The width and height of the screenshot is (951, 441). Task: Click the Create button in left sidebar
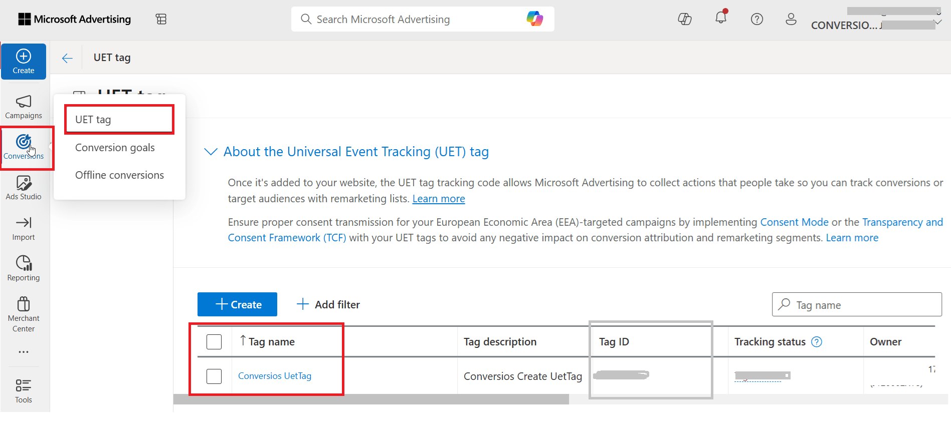click(24, 62)
